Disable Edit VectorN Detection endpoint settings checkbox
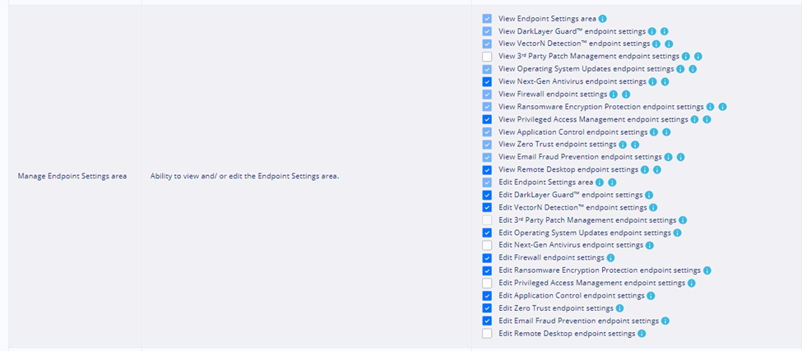The width and height of the screenshot is (802, 351). [487, 207]
